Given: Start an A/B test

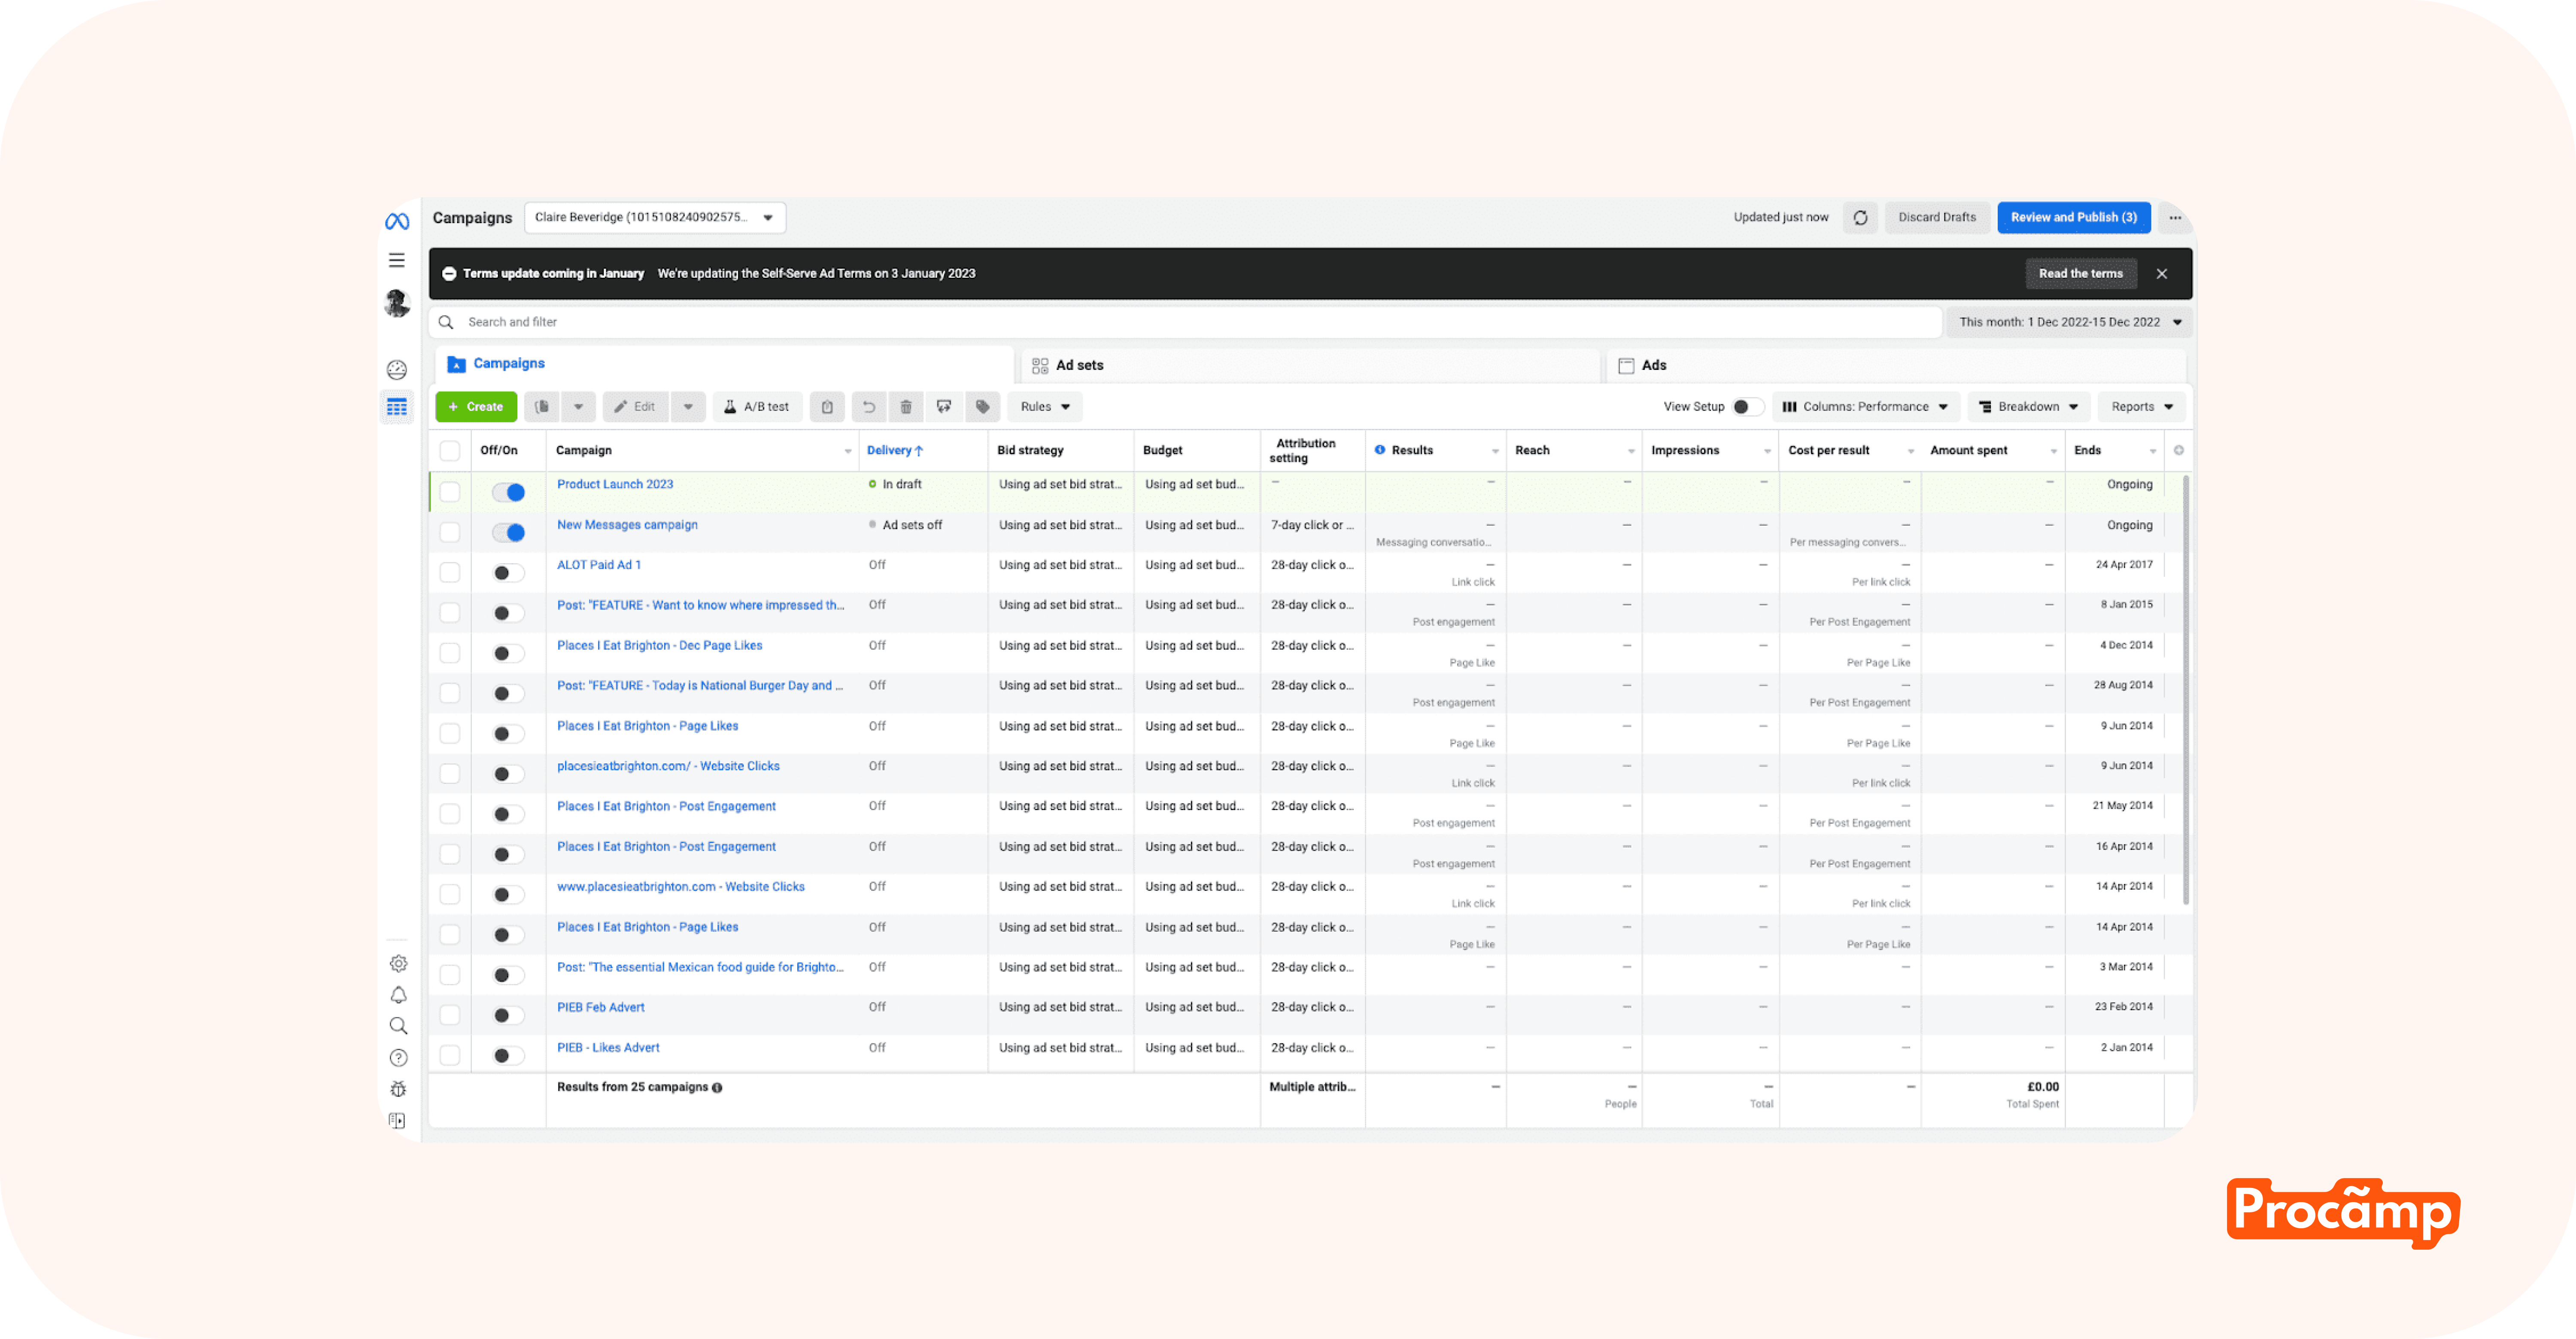Looking at the screenshot, I should (757, 407).
